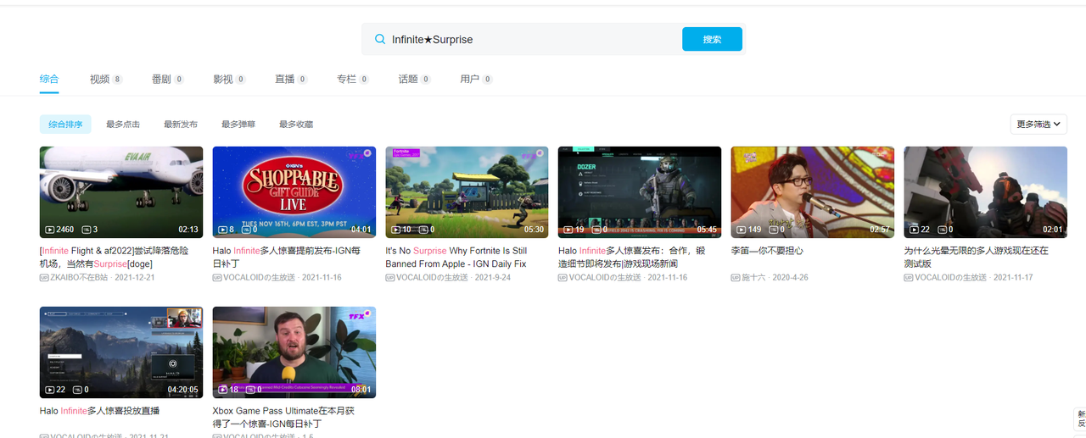Visit uploader ZKAIBO不在B站
Image resolution: width=1086 pixels, height=438 pixels.
pyautogui.click(x=80, y=277)
